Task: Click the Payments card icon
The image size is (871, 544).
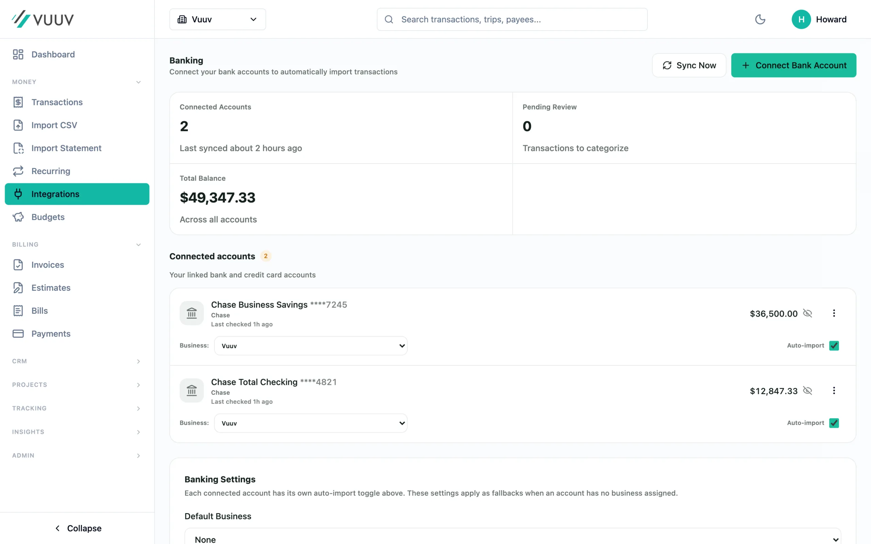Action: (18, 334)
